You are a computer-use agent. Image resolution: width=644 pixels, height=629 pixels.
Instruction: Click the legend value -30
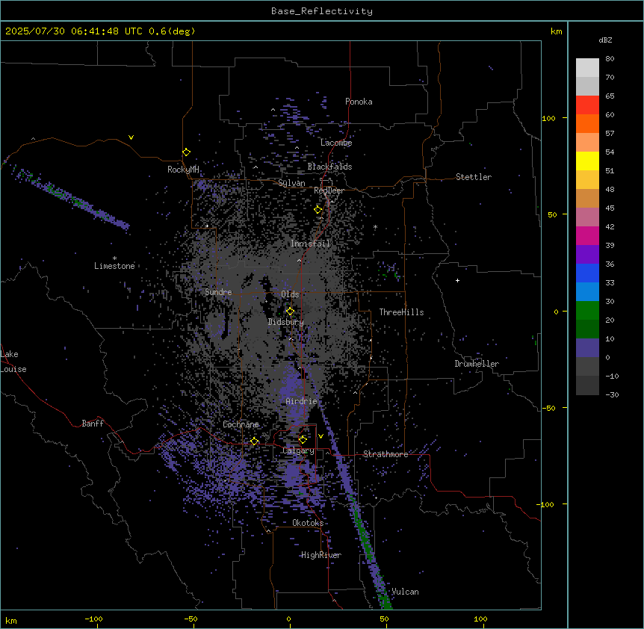[612, 394]
